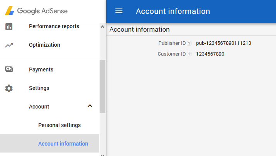Open the Publisher ID help question mark
This screenshot has height=156, width=276.
(189, 43)
